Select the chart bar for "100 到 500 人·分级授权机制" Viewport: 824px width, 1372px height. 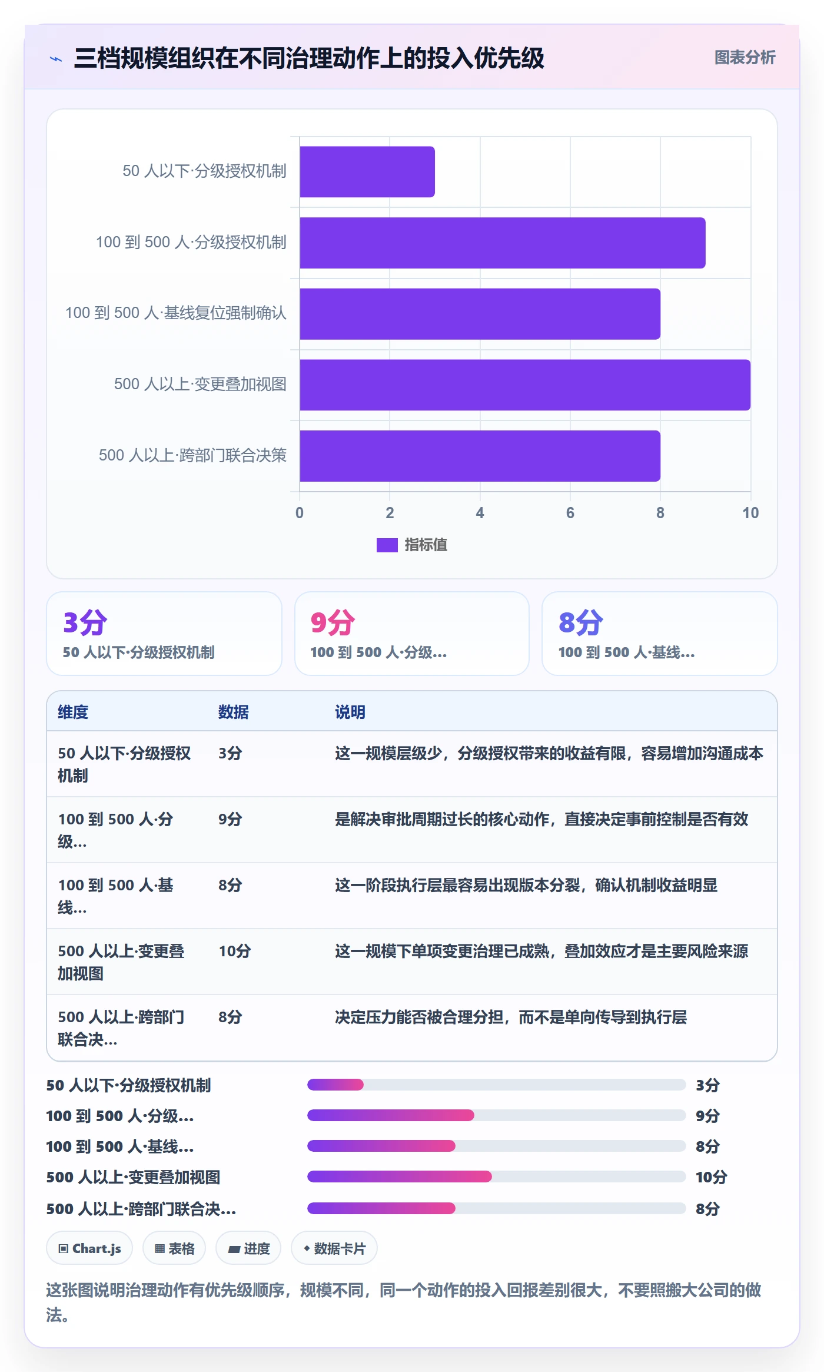(x=503, y=243)
